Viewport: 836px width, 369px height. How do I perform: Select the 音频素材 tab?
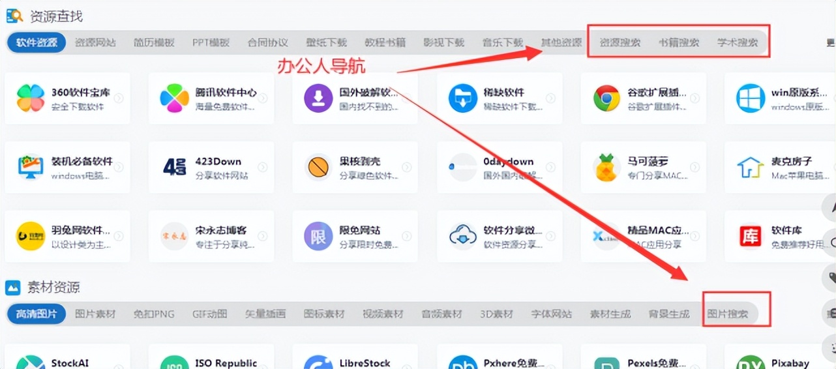441,314
